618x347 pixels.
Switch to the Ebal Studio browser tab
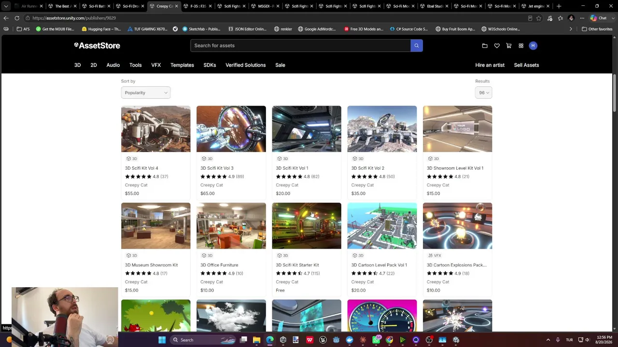point(435,6)
